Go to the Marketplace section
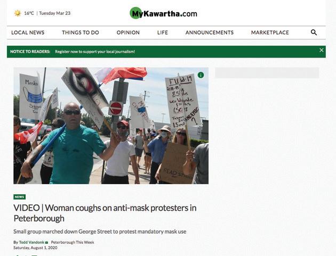Viewport: 336px width, 256px height. (270, 32)
